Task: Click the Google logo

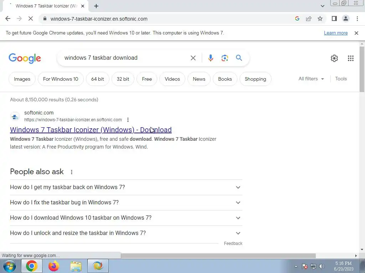Action: tap(25, 58)
